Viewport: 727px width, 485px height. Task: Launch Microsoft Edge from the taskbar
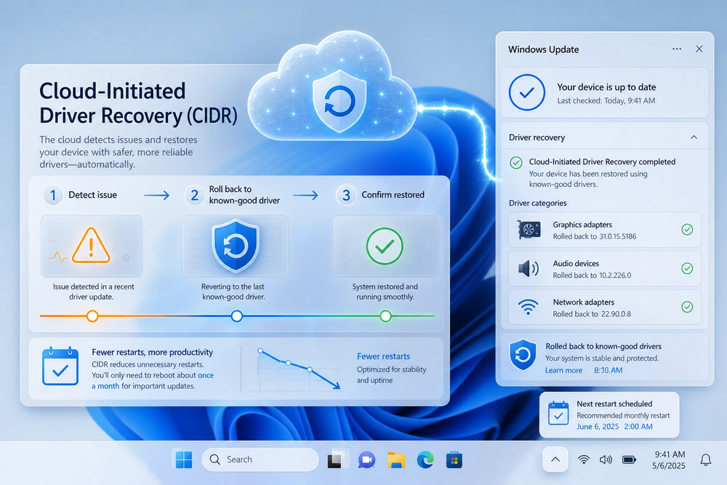click(425, 460)
